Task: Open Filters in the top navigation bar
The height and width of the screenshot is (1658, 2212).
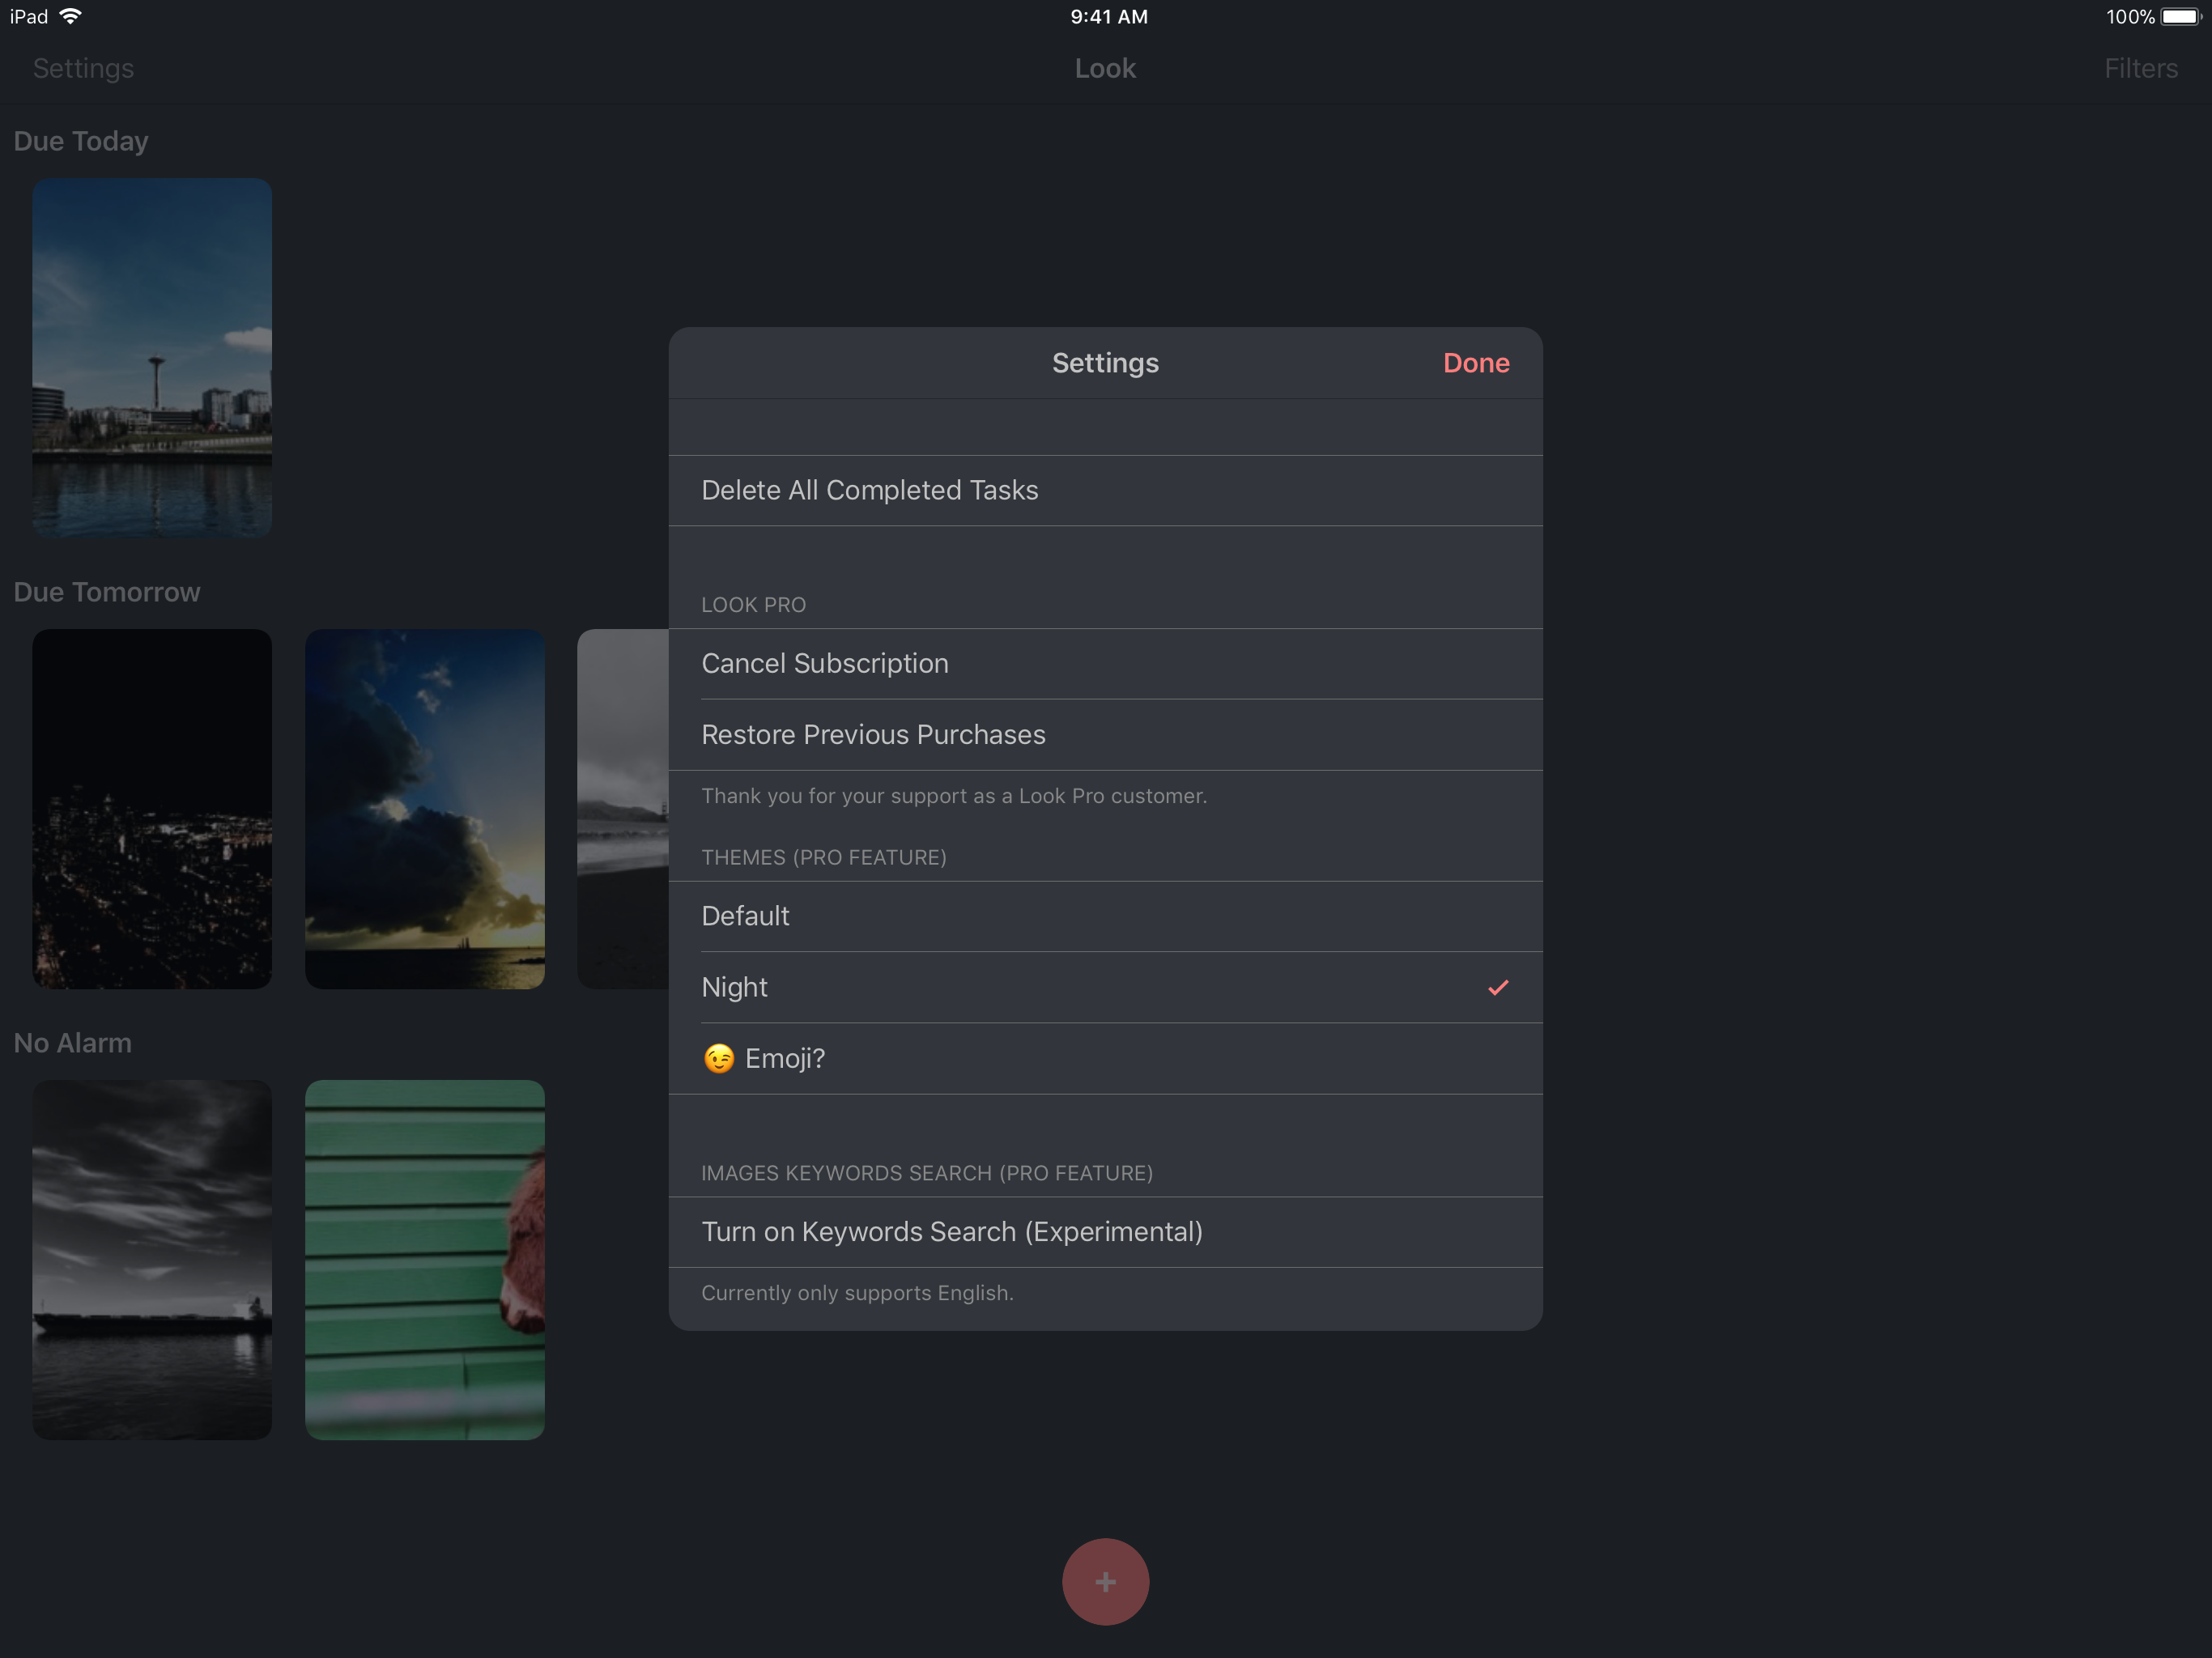Action: click(2140, 68)
